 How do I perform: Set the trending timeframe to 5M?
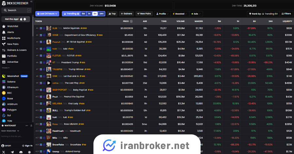click(x=83, y=14)
